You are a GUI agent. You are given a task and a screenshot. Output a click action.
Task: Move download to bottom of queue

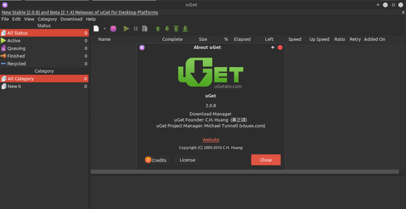(x=185, y=29)
